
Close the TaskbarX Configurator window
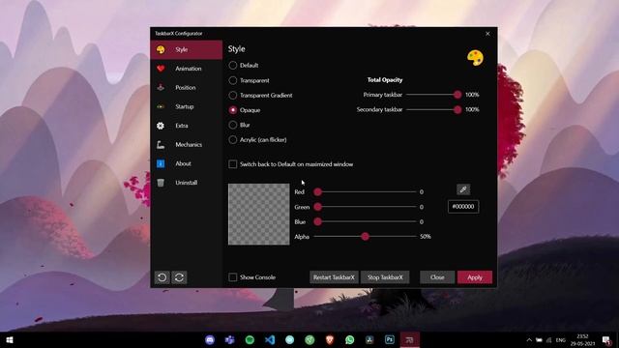pos(487,34)
